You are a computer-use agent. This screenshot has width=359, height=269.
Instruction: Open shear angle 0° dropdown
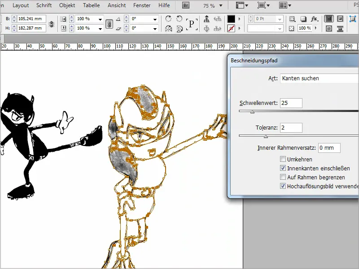coord(155,29)
